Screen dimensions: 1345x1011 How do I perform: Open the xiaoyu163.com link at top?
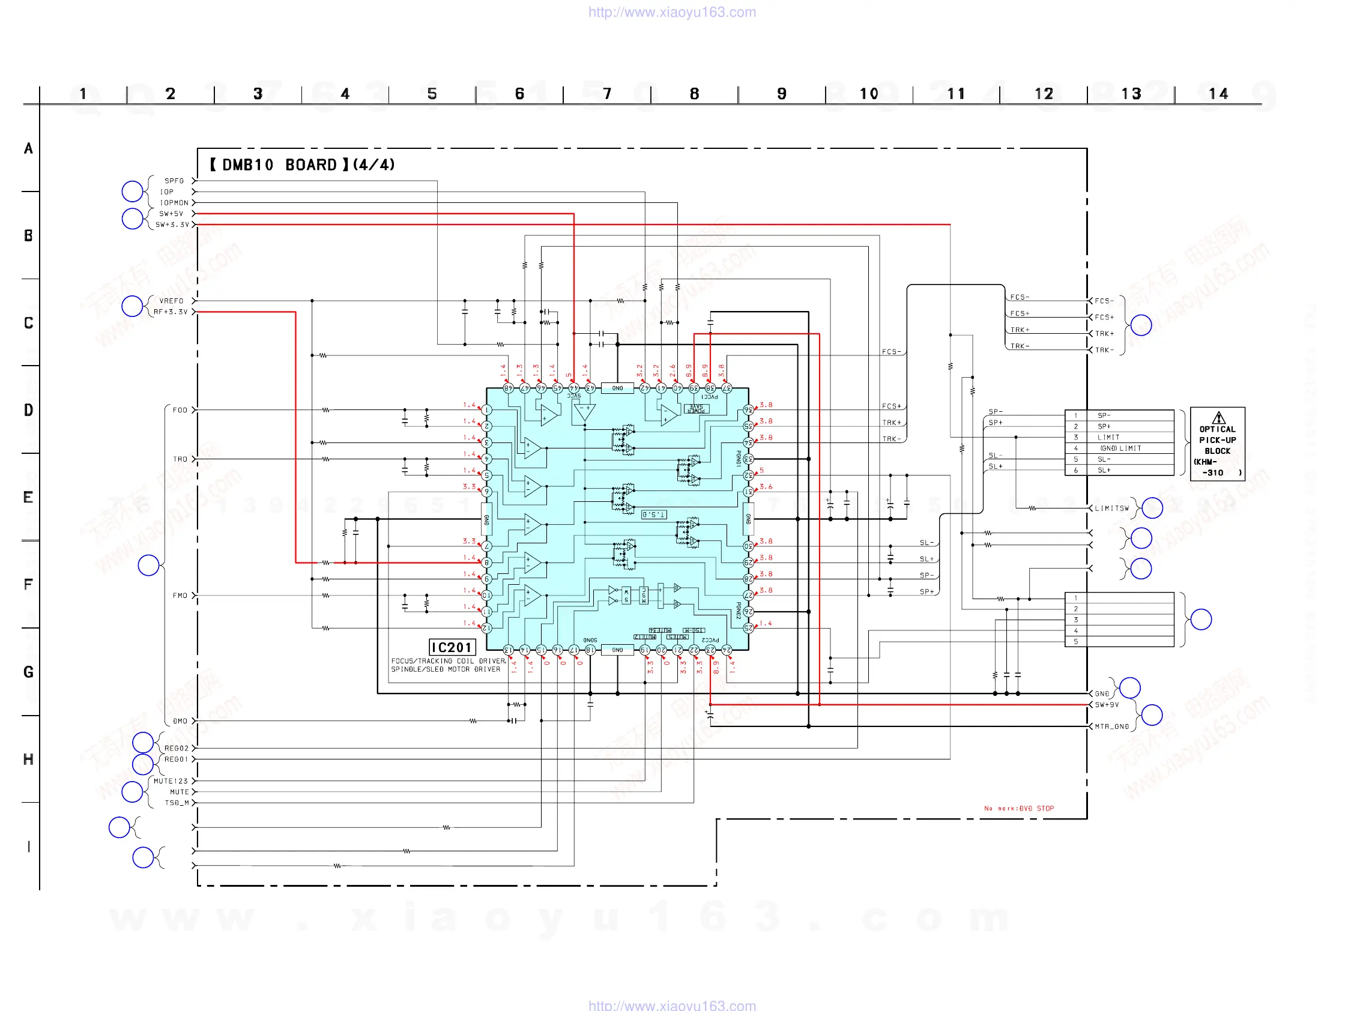(671, 12)
